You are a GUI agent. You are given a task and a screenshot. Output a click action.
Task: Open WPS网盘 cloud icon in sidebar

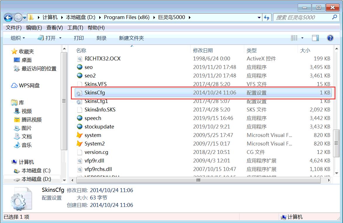(14, 86)
